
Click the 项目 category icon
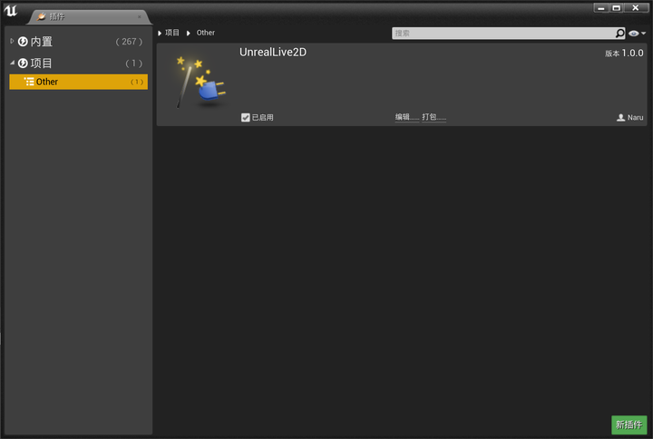pyautogui.click(x=23, y=63)
